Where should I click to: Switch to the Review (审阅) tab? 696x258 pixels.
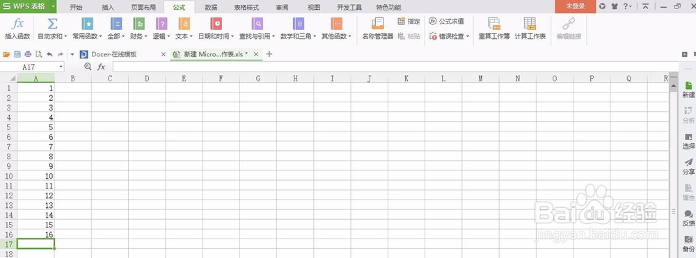(x=282, y=7)
